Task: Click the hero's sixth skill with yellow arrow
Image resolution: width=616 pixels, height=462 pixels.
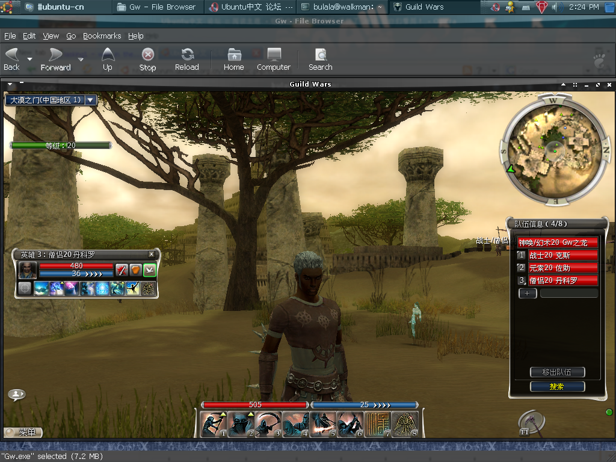Action: (x=117, y=288)
